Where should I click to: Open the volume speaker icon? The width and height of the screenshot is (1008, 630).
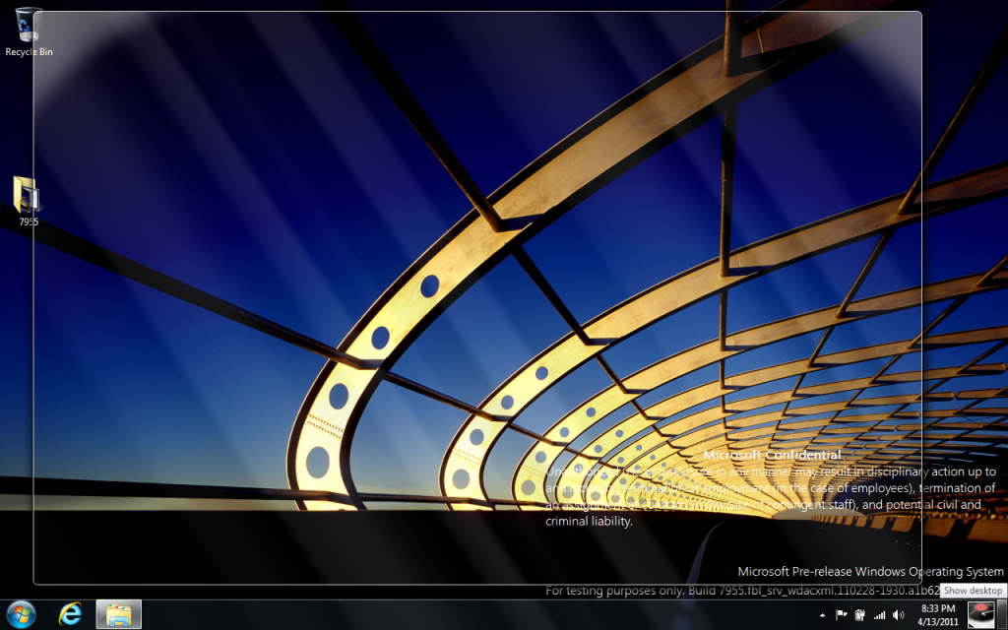(899, 616)
